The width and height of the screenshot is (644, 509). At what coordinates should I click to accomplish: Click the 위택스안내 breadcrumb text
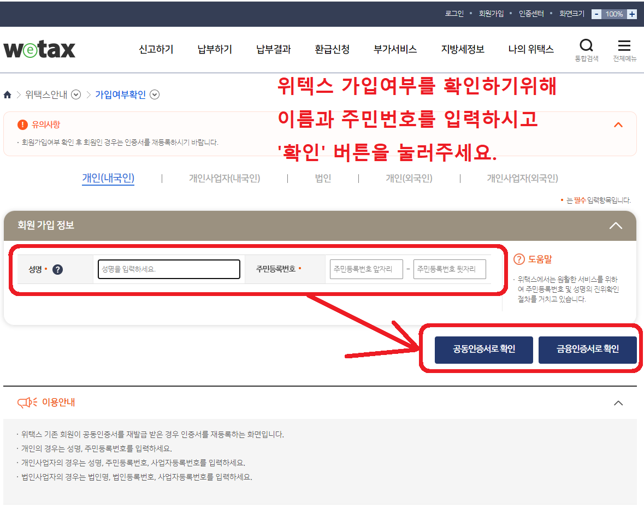pos(46,95)
